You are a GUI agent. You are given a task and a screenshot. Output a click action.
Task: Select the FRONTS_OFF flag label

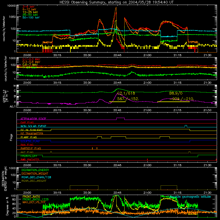click(x=29, y=156)
